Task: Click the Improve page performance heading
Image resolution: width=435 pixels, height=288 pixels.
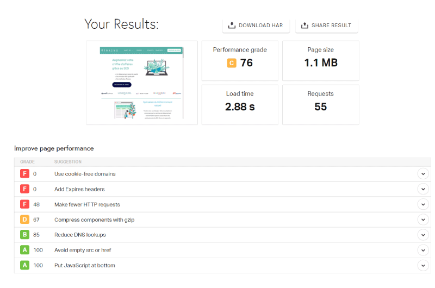Action: point(54,148)
